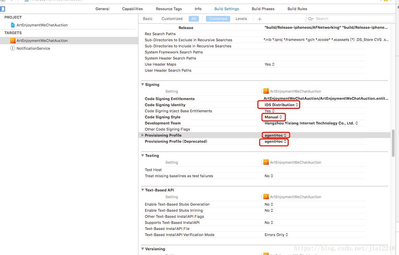399x255 pixels.
Task: Click the search magnifier icon
Action: [311, 19]
